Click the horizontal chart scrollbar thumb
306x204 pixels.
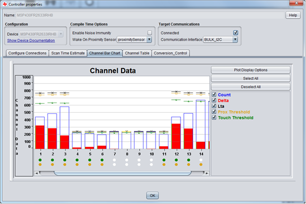pos(122,173)
